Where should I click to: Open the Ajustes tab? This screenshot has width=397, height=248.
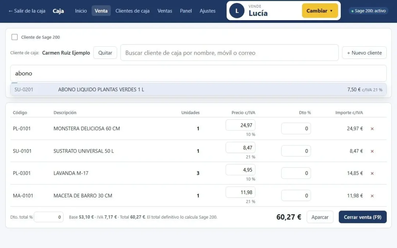click(207, 11)
